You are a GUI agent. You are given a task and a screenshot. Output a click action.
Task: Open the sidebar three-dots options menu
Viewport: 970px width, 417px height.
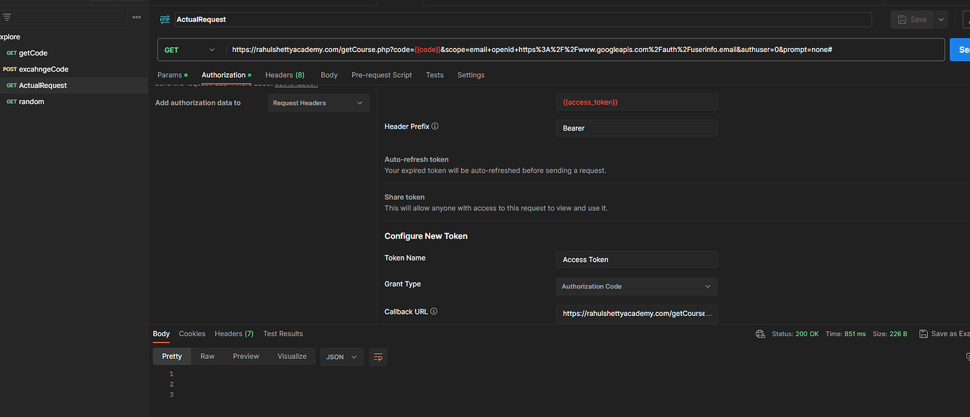point(136,18)
